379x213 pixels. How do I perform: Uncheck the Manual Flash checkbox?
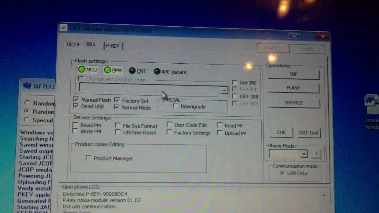[x=76, y=99]
